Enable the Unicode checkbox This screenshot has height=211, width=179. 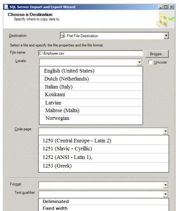point(150,62)
